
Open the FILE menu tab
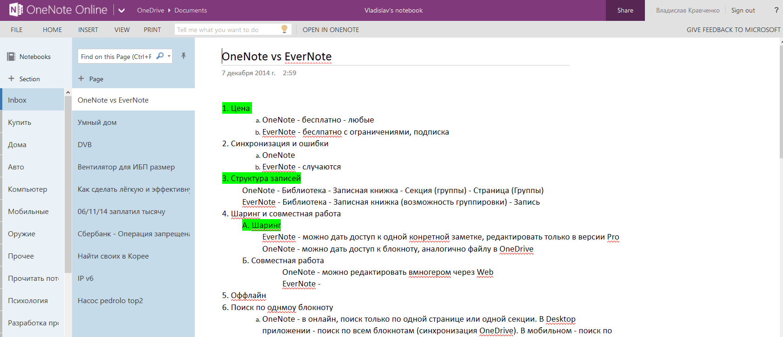17,30
